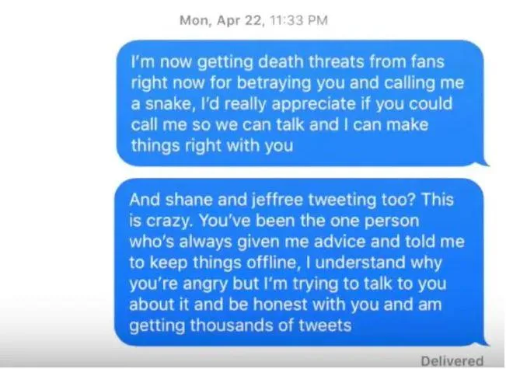The image size is (506, 369).
Task: Click the word "angry" in second message
Action: [205, 284]
